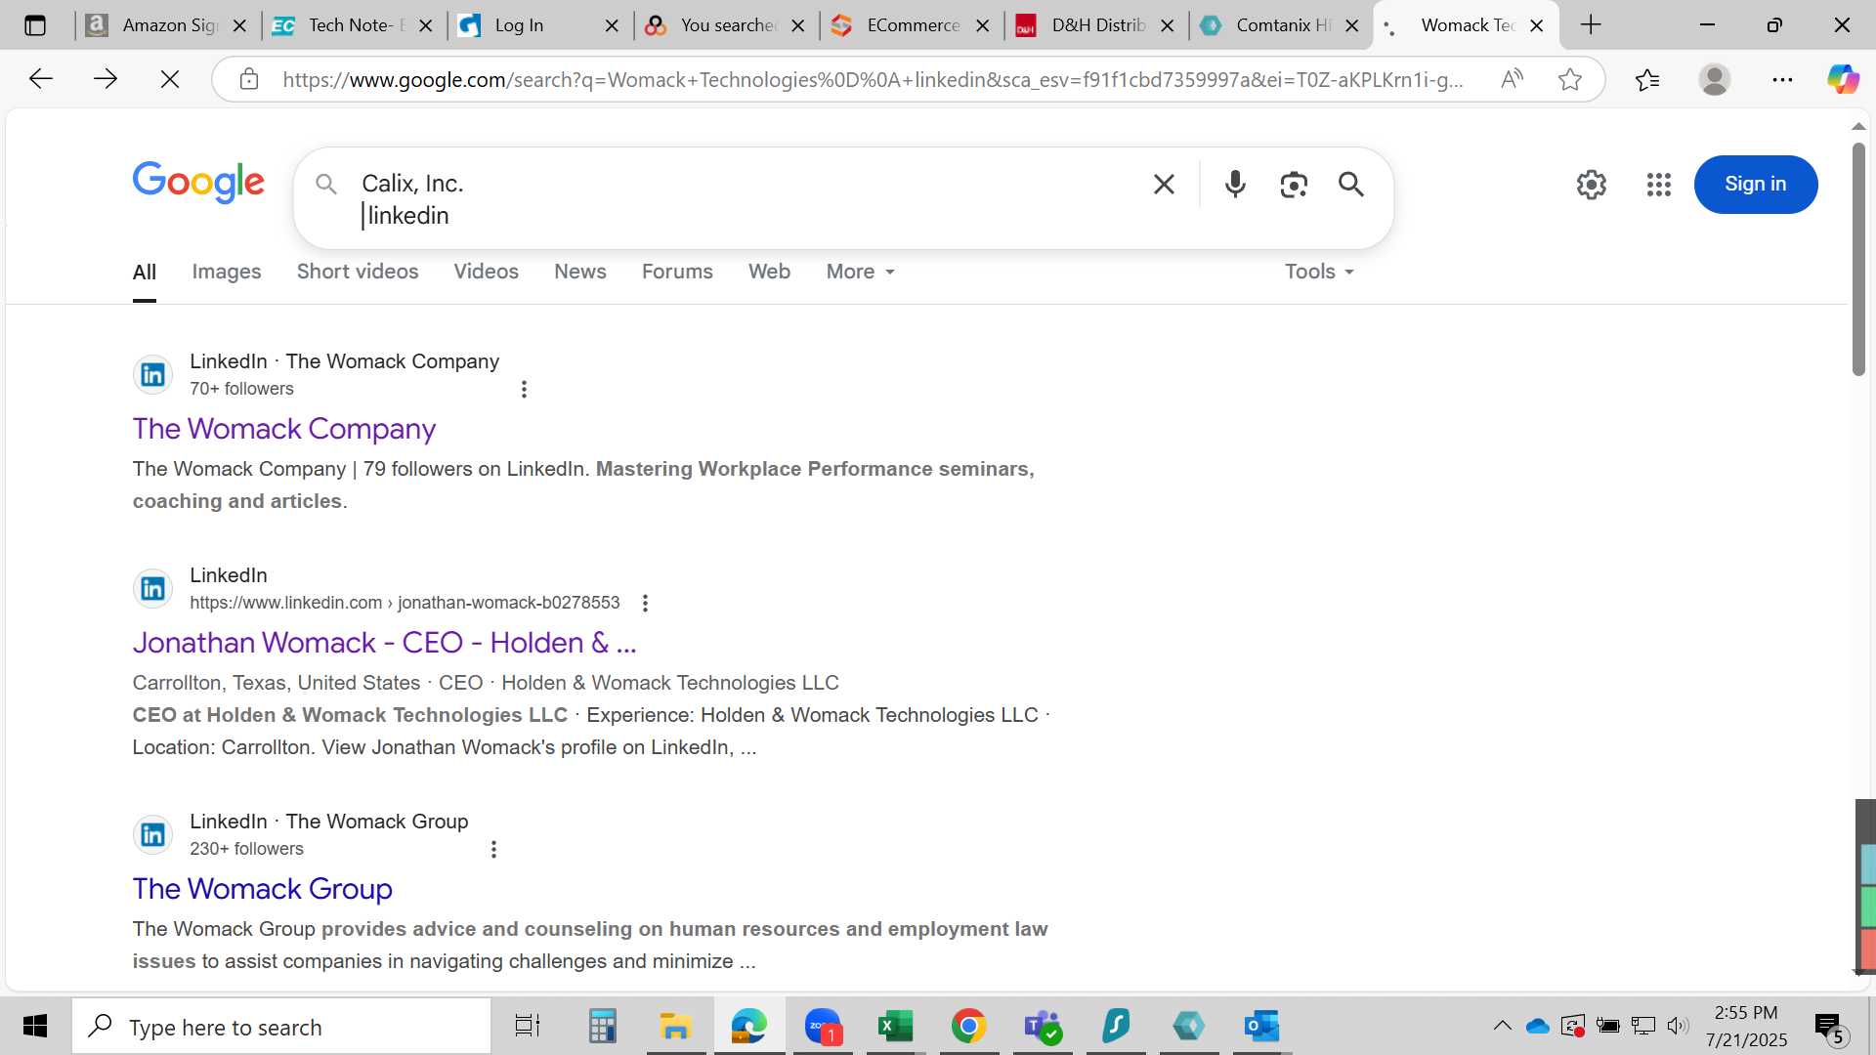This screenshot has height=1055, width=1876.
Task: Stop loading the page
Action: [x=169, y=79]
